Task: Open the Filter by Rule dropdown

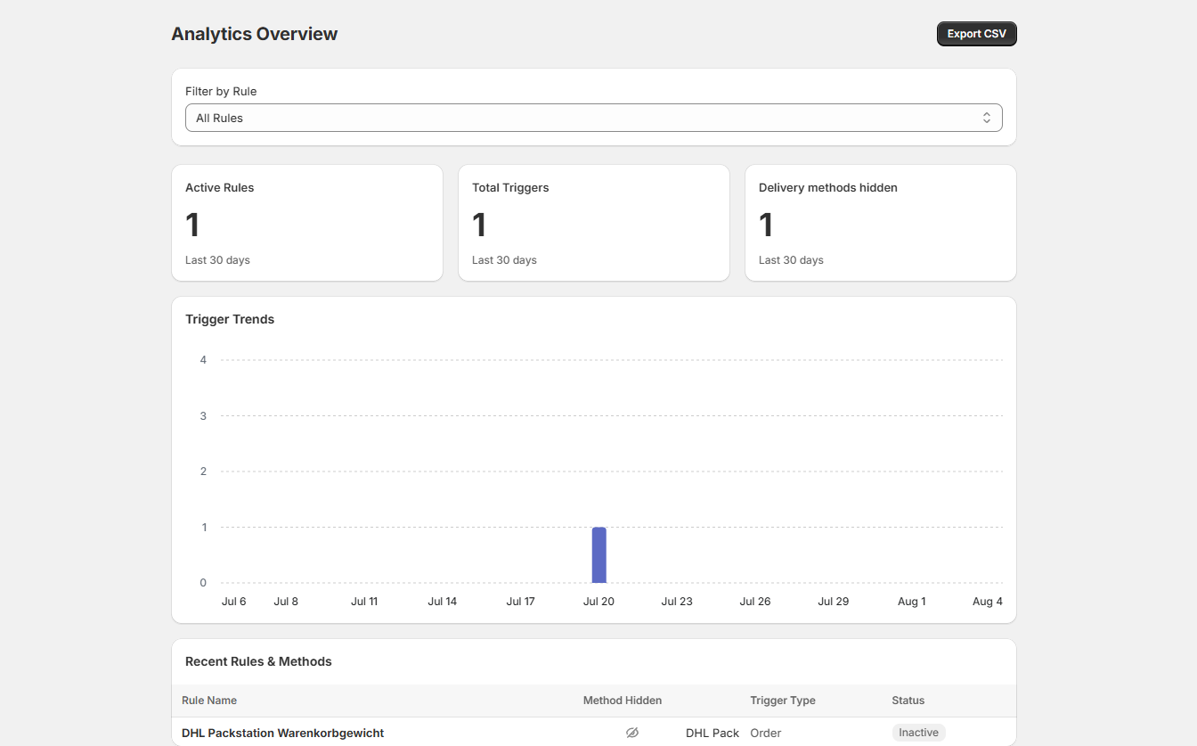Action: (x=593, y=118)
